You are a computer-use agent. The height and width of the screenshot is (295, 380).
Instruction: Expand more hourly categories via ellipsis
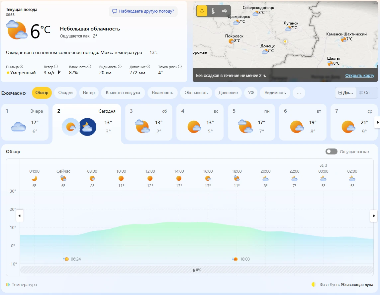[299, 93]
